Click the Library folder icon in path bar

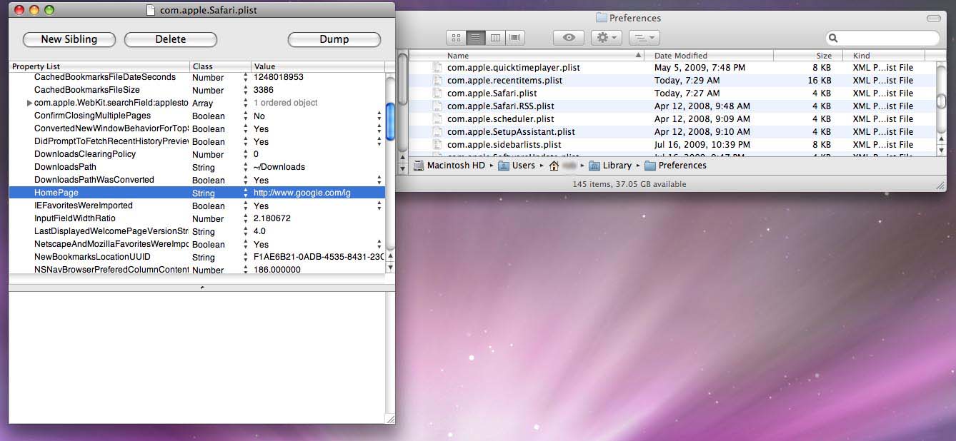click(x=594, y=166)
